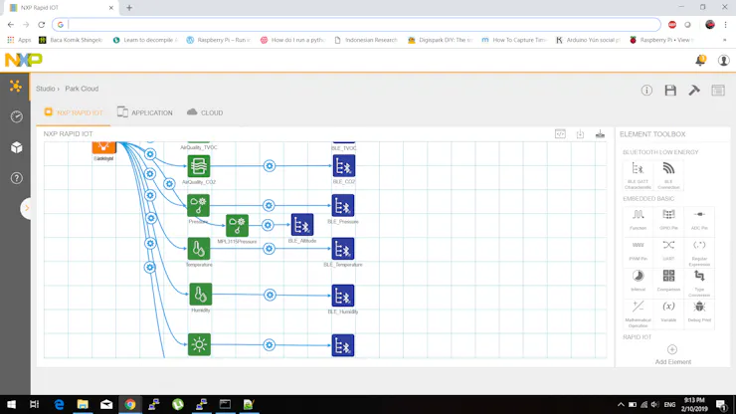Screen dimensions: 736x414
Task: Expand the left sidebar with arrow
Action: pyautogui.click(x=27, y=208)
